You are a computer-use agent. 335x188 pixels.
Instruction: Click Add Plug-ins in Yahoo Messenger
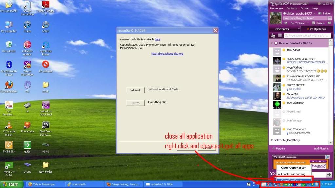[321, 148]
